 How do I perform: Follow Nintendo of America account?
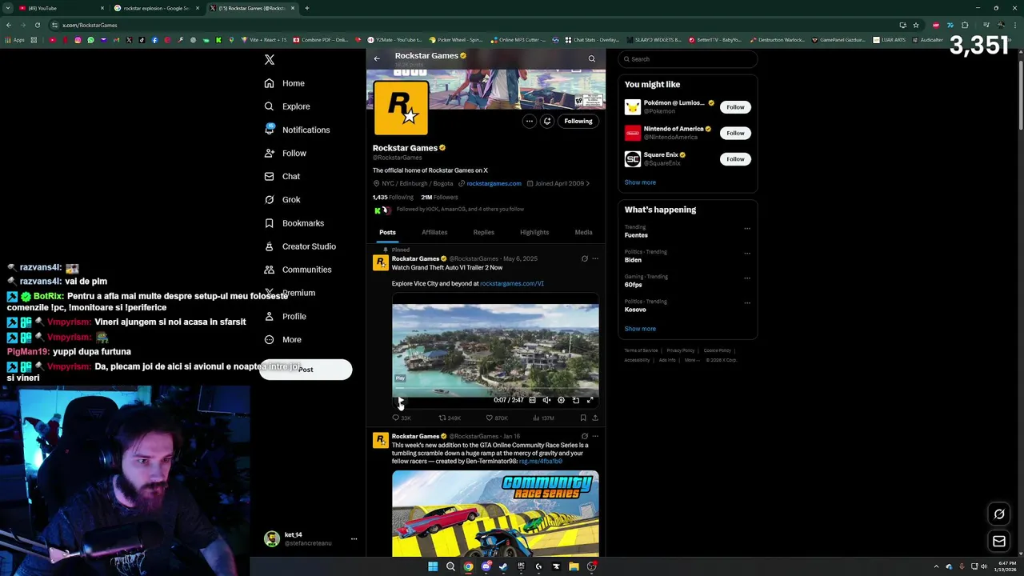735,133
